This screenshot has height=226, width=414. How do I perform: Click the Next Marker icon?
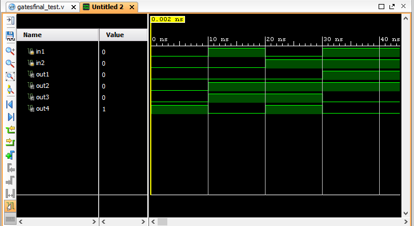click(x=10, y=180)
